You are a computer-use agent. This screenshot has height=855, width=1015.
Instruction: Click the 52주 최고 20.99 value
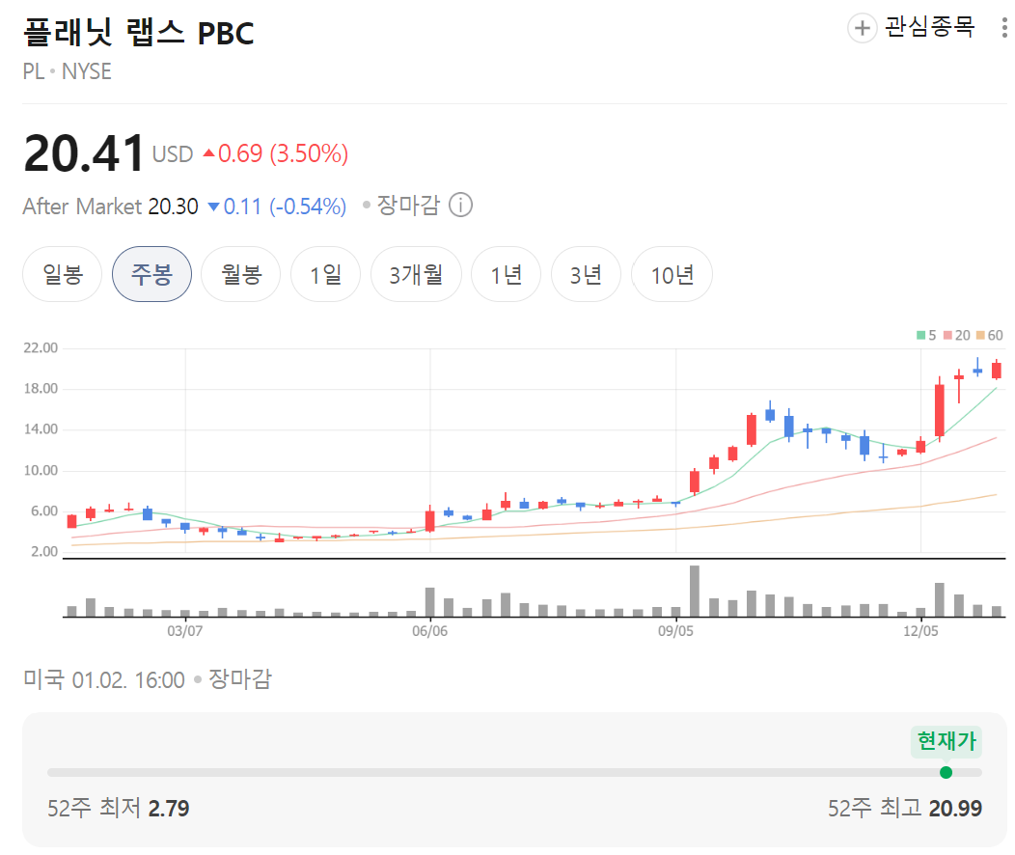click(955, 809)
